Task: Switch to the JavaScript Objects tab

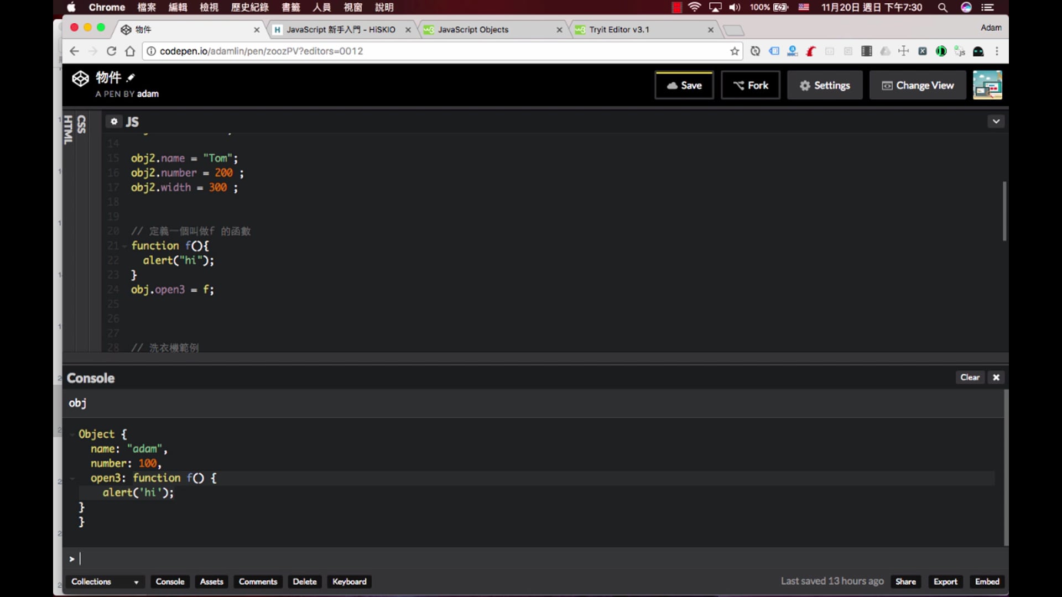Action: pos(473,30)
